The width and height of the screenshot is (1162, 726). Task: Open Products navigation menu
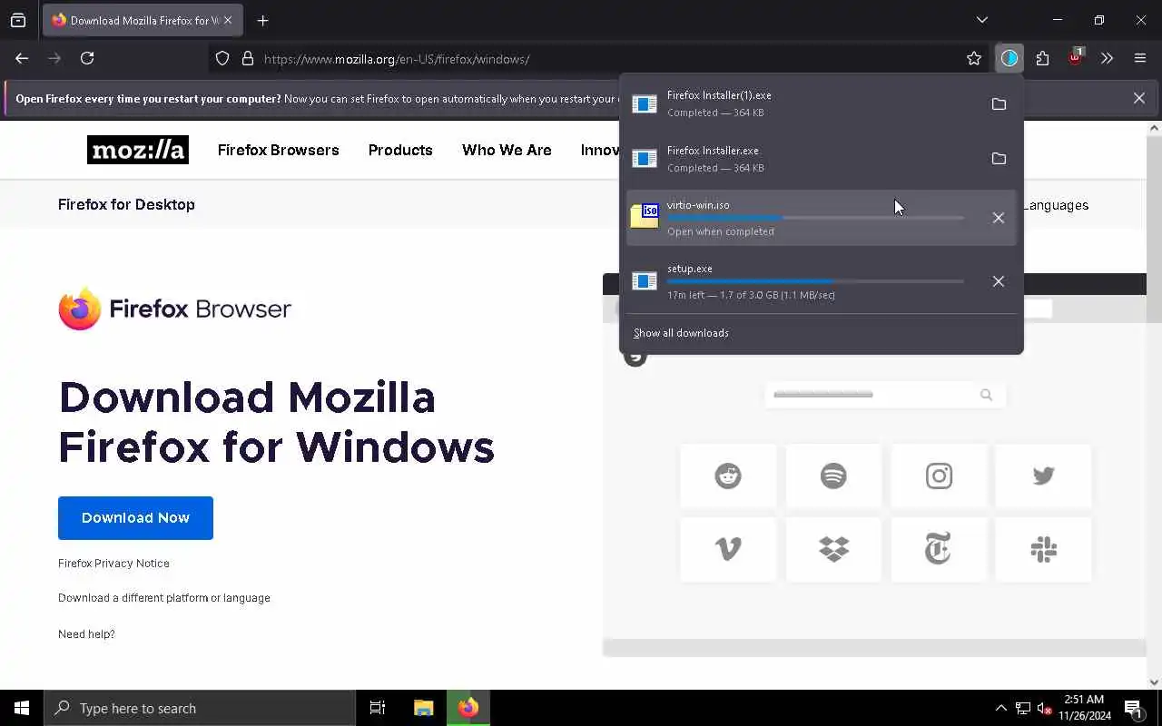pyautogui.click(x=400, y=150)
